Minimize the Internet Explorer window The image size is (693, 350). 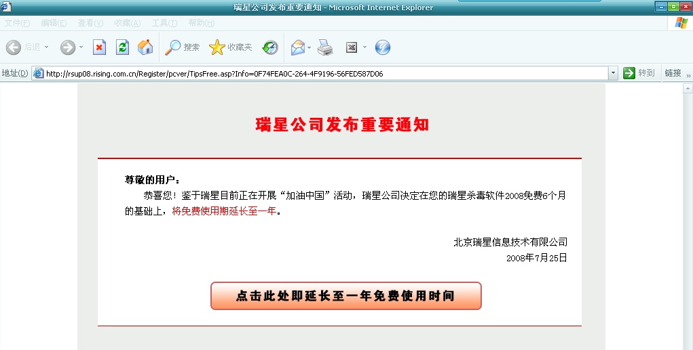[x=661, y=7]
